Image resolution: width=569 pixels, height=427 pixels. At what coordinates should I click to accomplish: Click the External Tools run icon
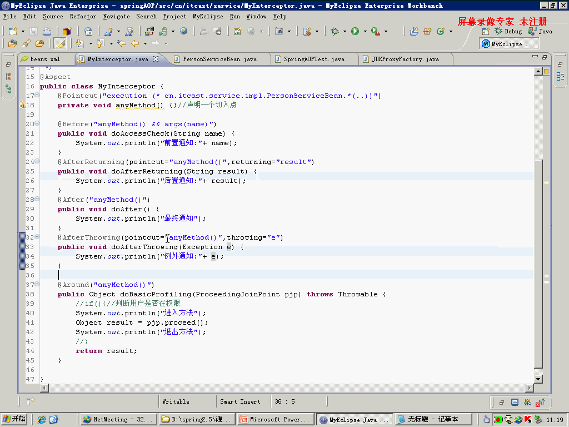[375, 31]
